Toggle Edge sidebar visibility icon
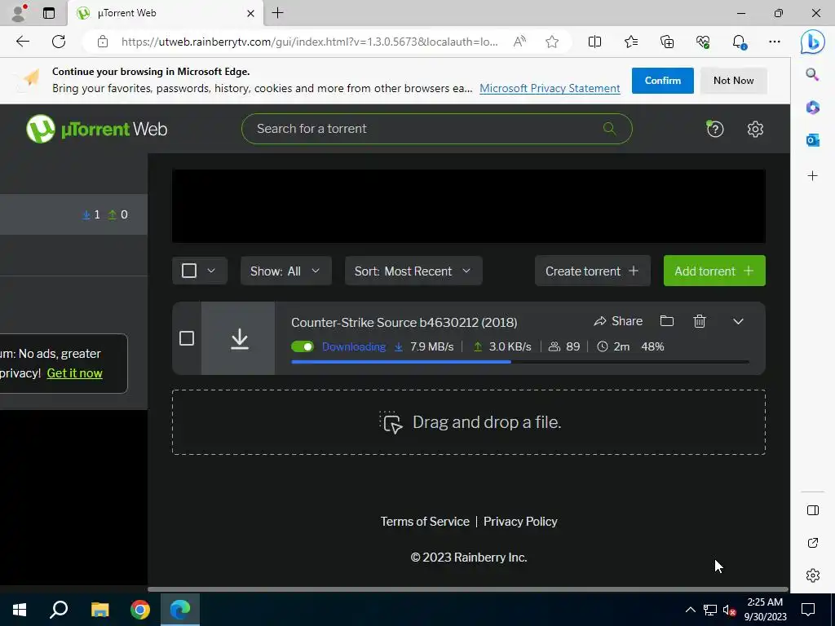 click(x=813, y=510)
